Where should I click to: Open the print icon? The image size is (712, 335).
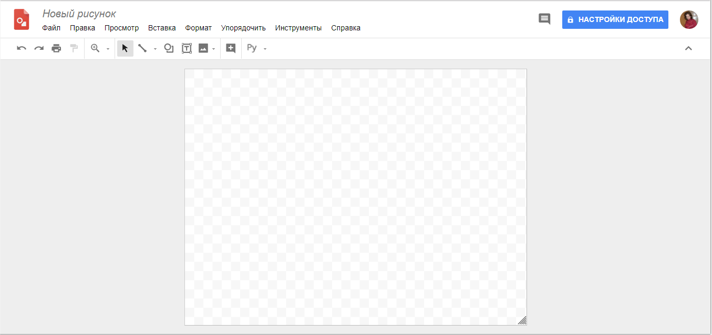point(56,48)
